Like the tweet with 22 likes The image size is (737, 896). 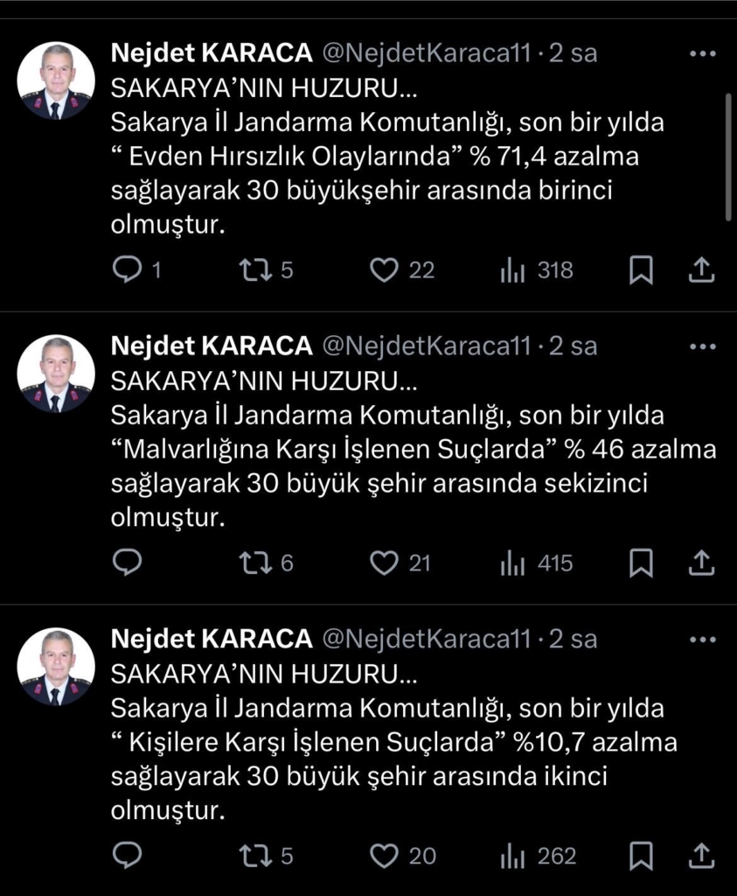click(384, 271)
